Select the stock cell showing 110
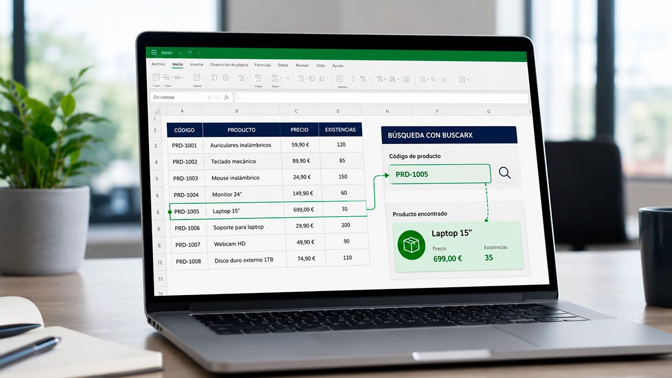672x378 pixels. pos(347,258)
